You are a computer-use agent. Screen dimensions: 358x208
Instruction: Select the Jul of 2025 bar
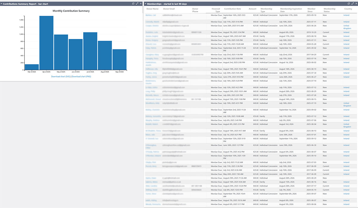pyautogui.click(x=90, y=51)
